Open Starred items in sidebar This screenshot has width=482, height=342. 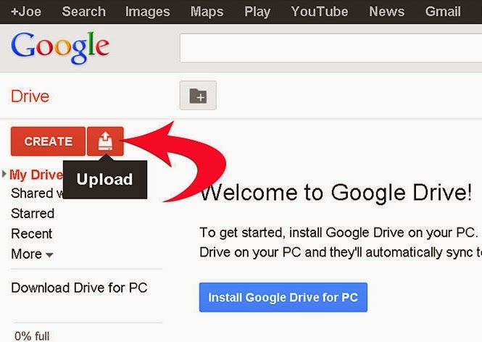pyautogui.click(x=33, y=214)
